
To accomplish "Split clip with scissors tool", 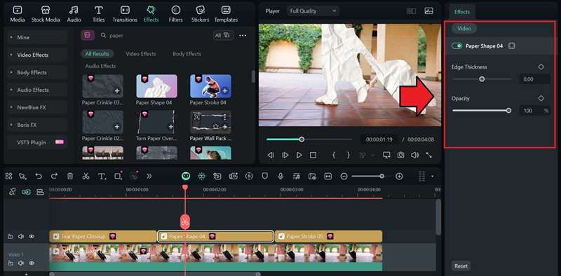I will click(86, 176).
